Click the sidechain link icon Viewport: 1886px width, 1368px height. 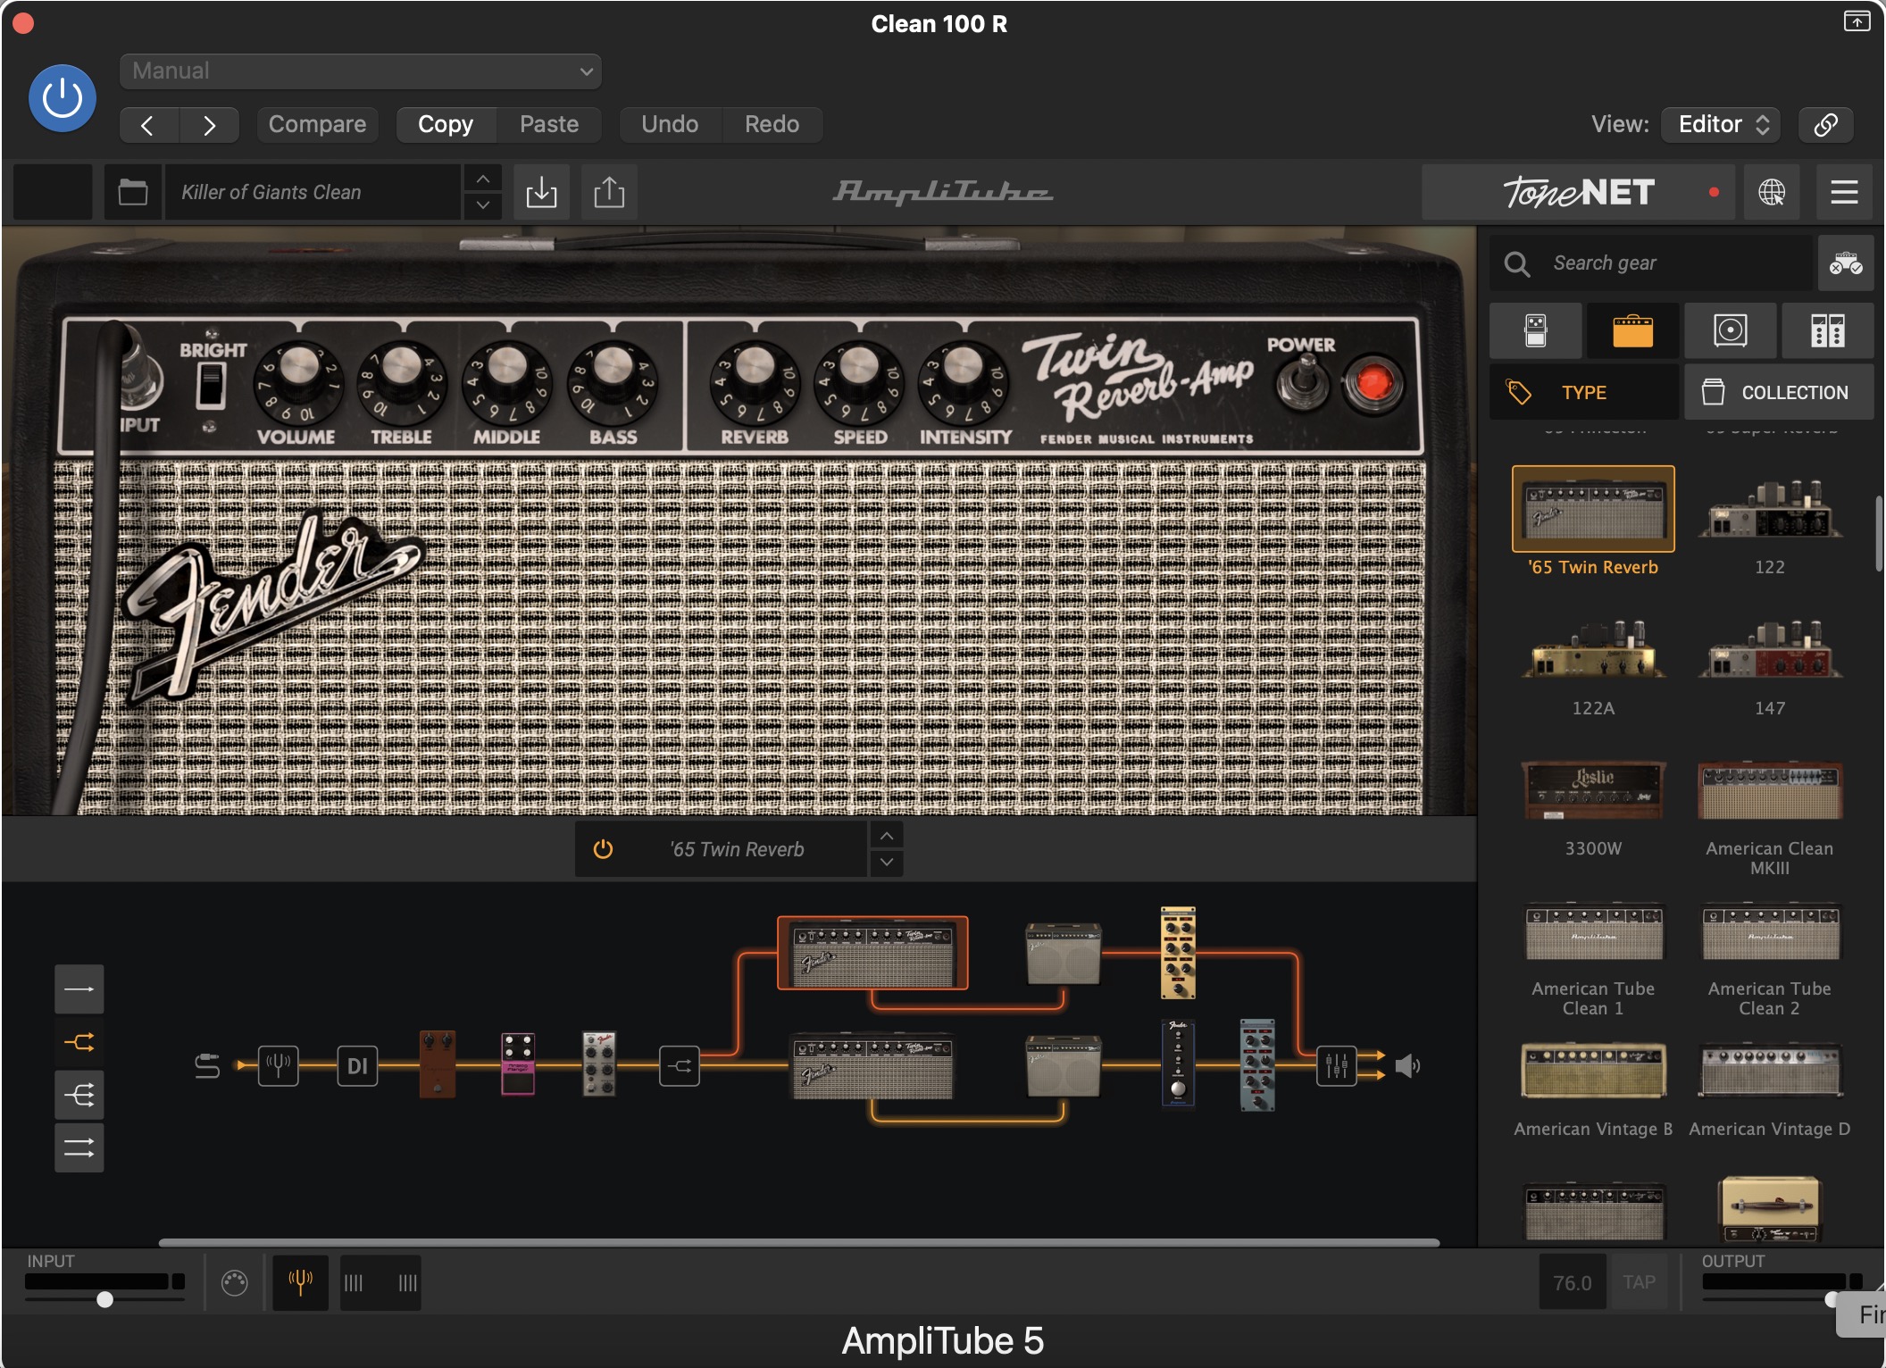[1826, 125]
